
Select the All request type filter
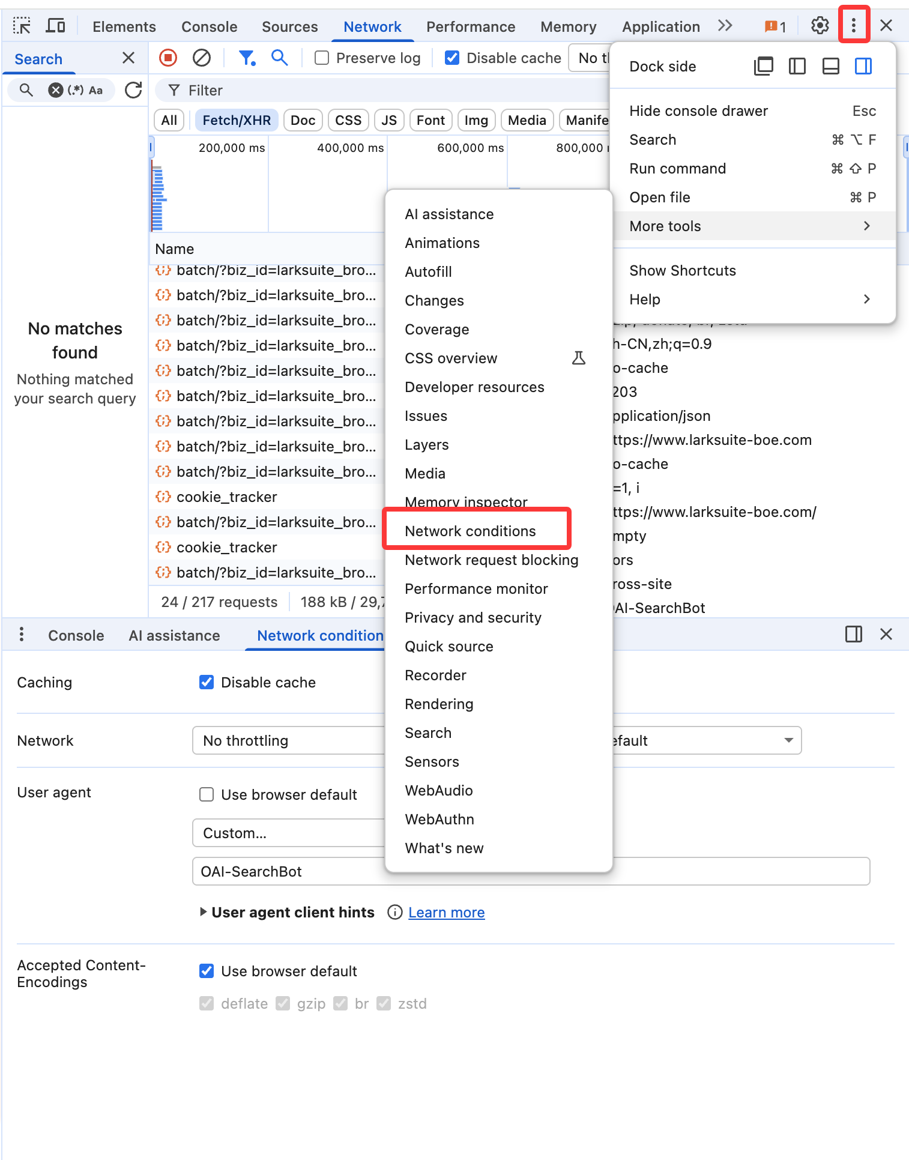click(x=169, y=120)
